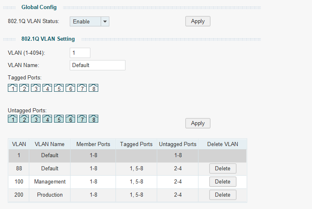The height and width of the screenshot is (209, 312).
Task: Click the VLAN Name text field
Action: (x=97, y=65)
